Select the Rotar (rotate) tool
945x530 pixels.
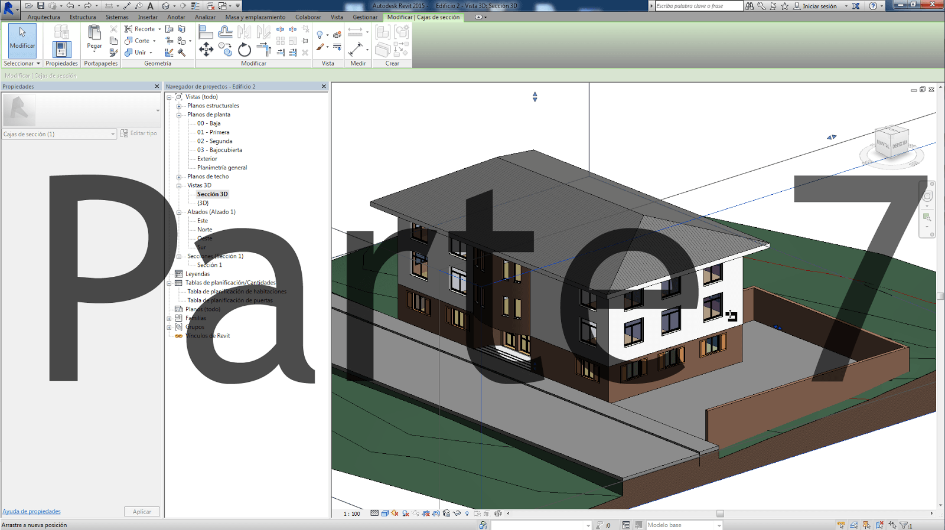(245, 50)
